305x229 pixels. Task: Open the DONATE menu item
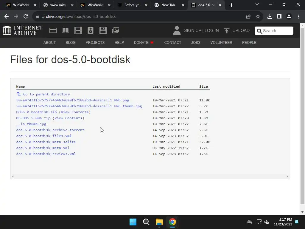point(144,42)
